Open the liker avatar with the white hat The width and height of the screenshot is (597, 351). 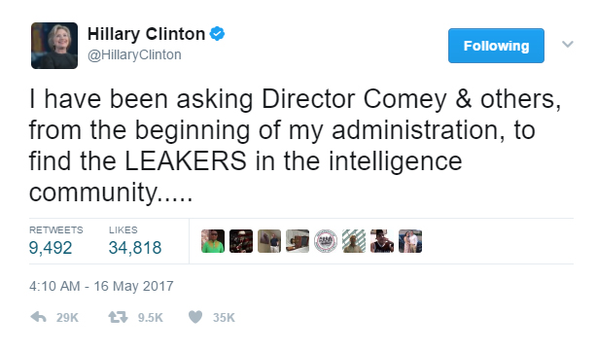pos(241,241)
